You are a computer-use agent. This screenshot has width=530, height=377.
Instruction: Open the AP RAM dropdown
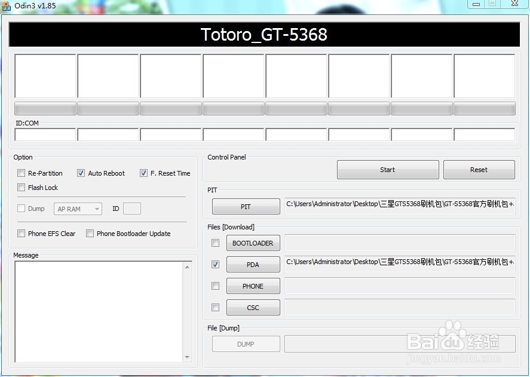coord(78,209)
